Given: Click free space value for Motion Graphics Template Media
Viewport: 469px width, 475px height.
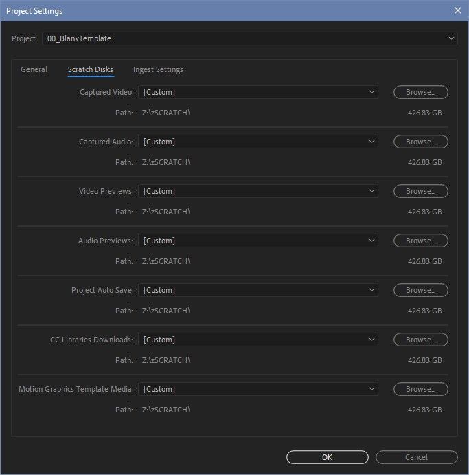Looking at the screenshot, I should point(425,410).
